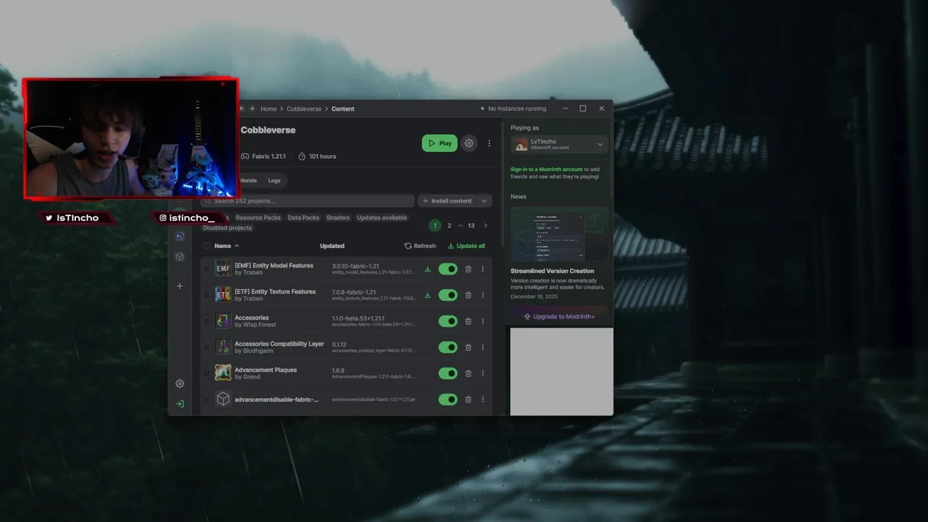The width and height of the screenshot is (928, 522).
Task: Sort by the Name column header
Action: pyautogui.click(x=226, y=246)
